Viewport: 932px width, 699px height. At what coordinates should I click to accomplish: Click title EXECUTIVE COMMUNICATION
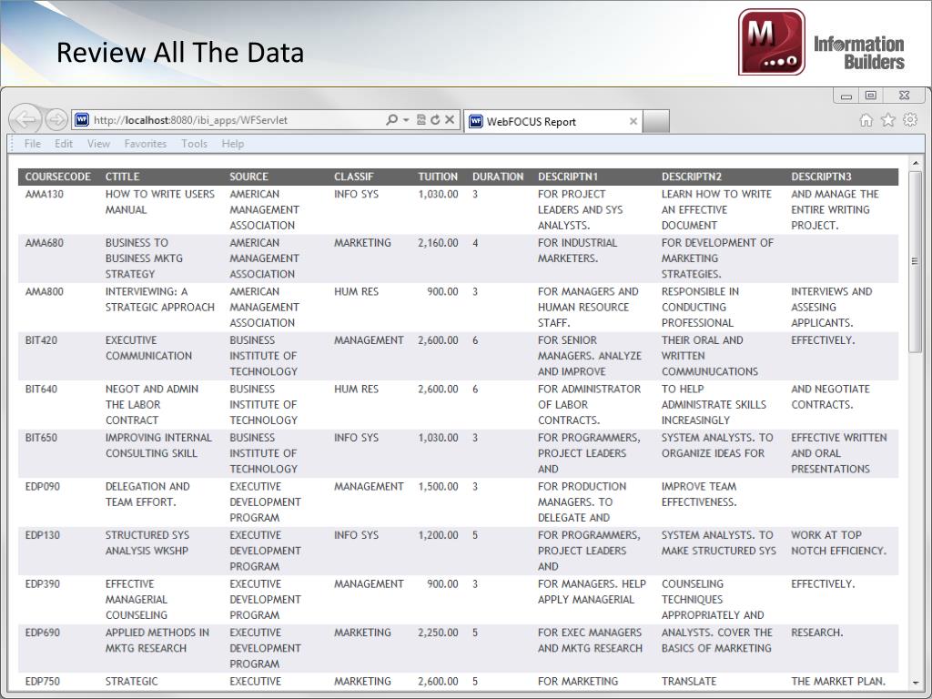coord(148,349)
